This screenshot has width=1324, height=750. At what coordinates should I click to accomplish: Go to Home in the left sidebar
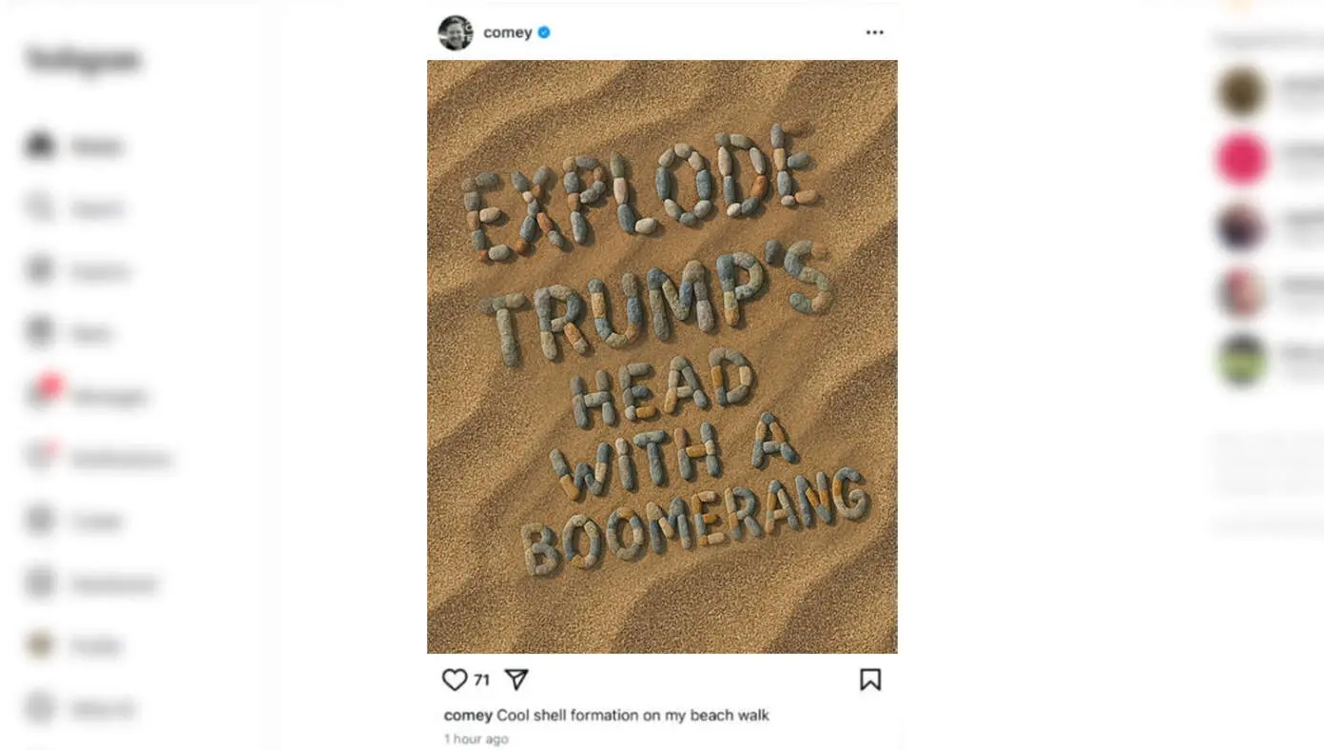[74, 146]
